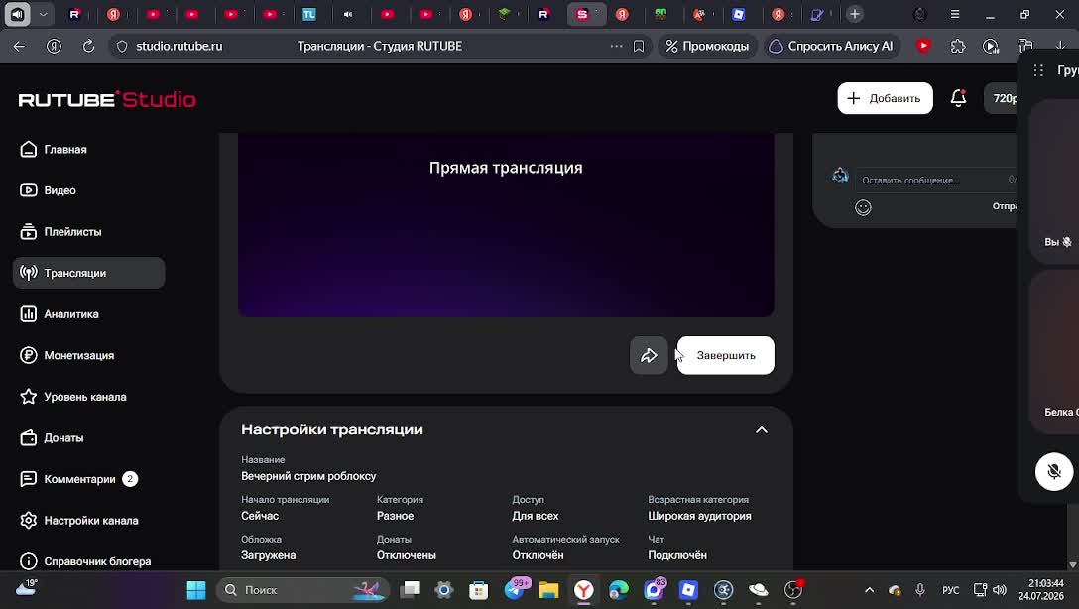
Task: Click the RUTUBE Studio logo
Action: 107,100
